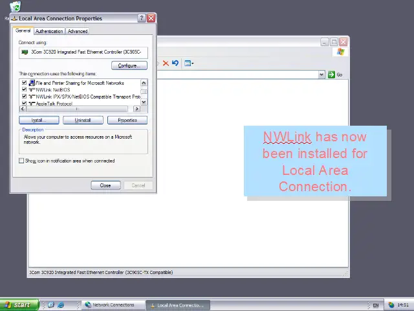414x311 pixels.
Task: Click items list scroll left arrow
Action: pos(23,109)
